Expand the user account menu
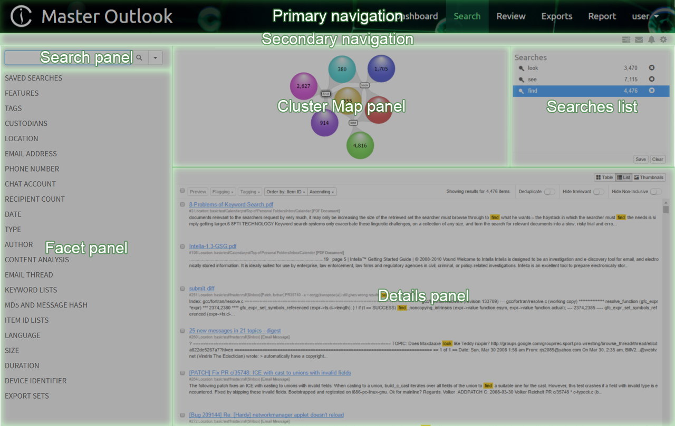 coord(645,16)
